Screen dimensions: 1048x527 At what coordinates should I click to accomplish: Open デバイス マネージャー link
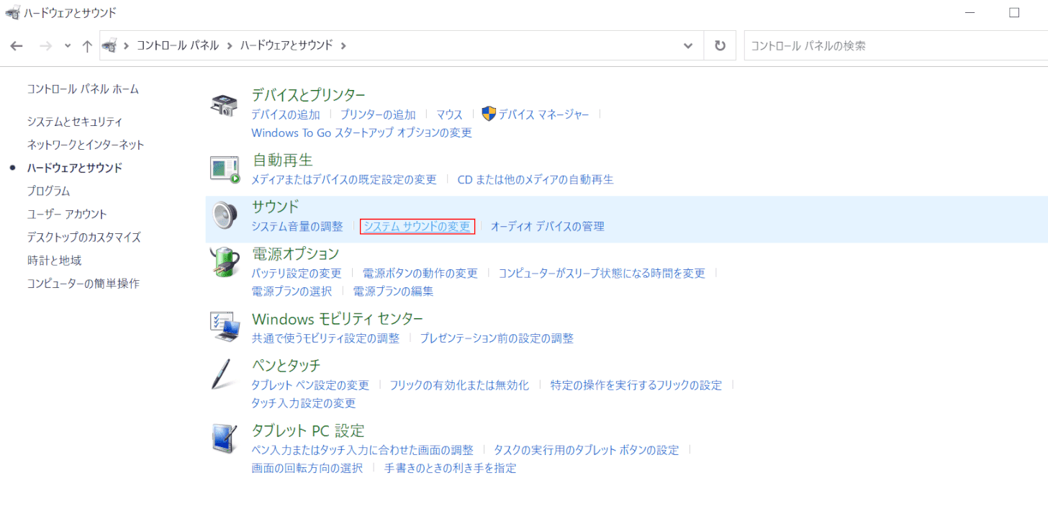click(543, 114)
